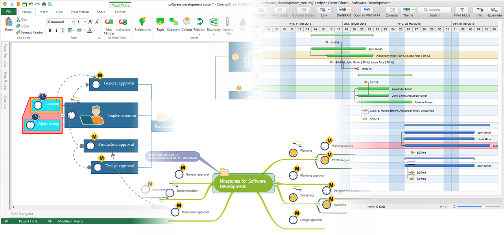The width and height of the screenshot is (504, 235).
Task: Click the Print icon in quick access toolbar
Action: (x=44, y=4)
